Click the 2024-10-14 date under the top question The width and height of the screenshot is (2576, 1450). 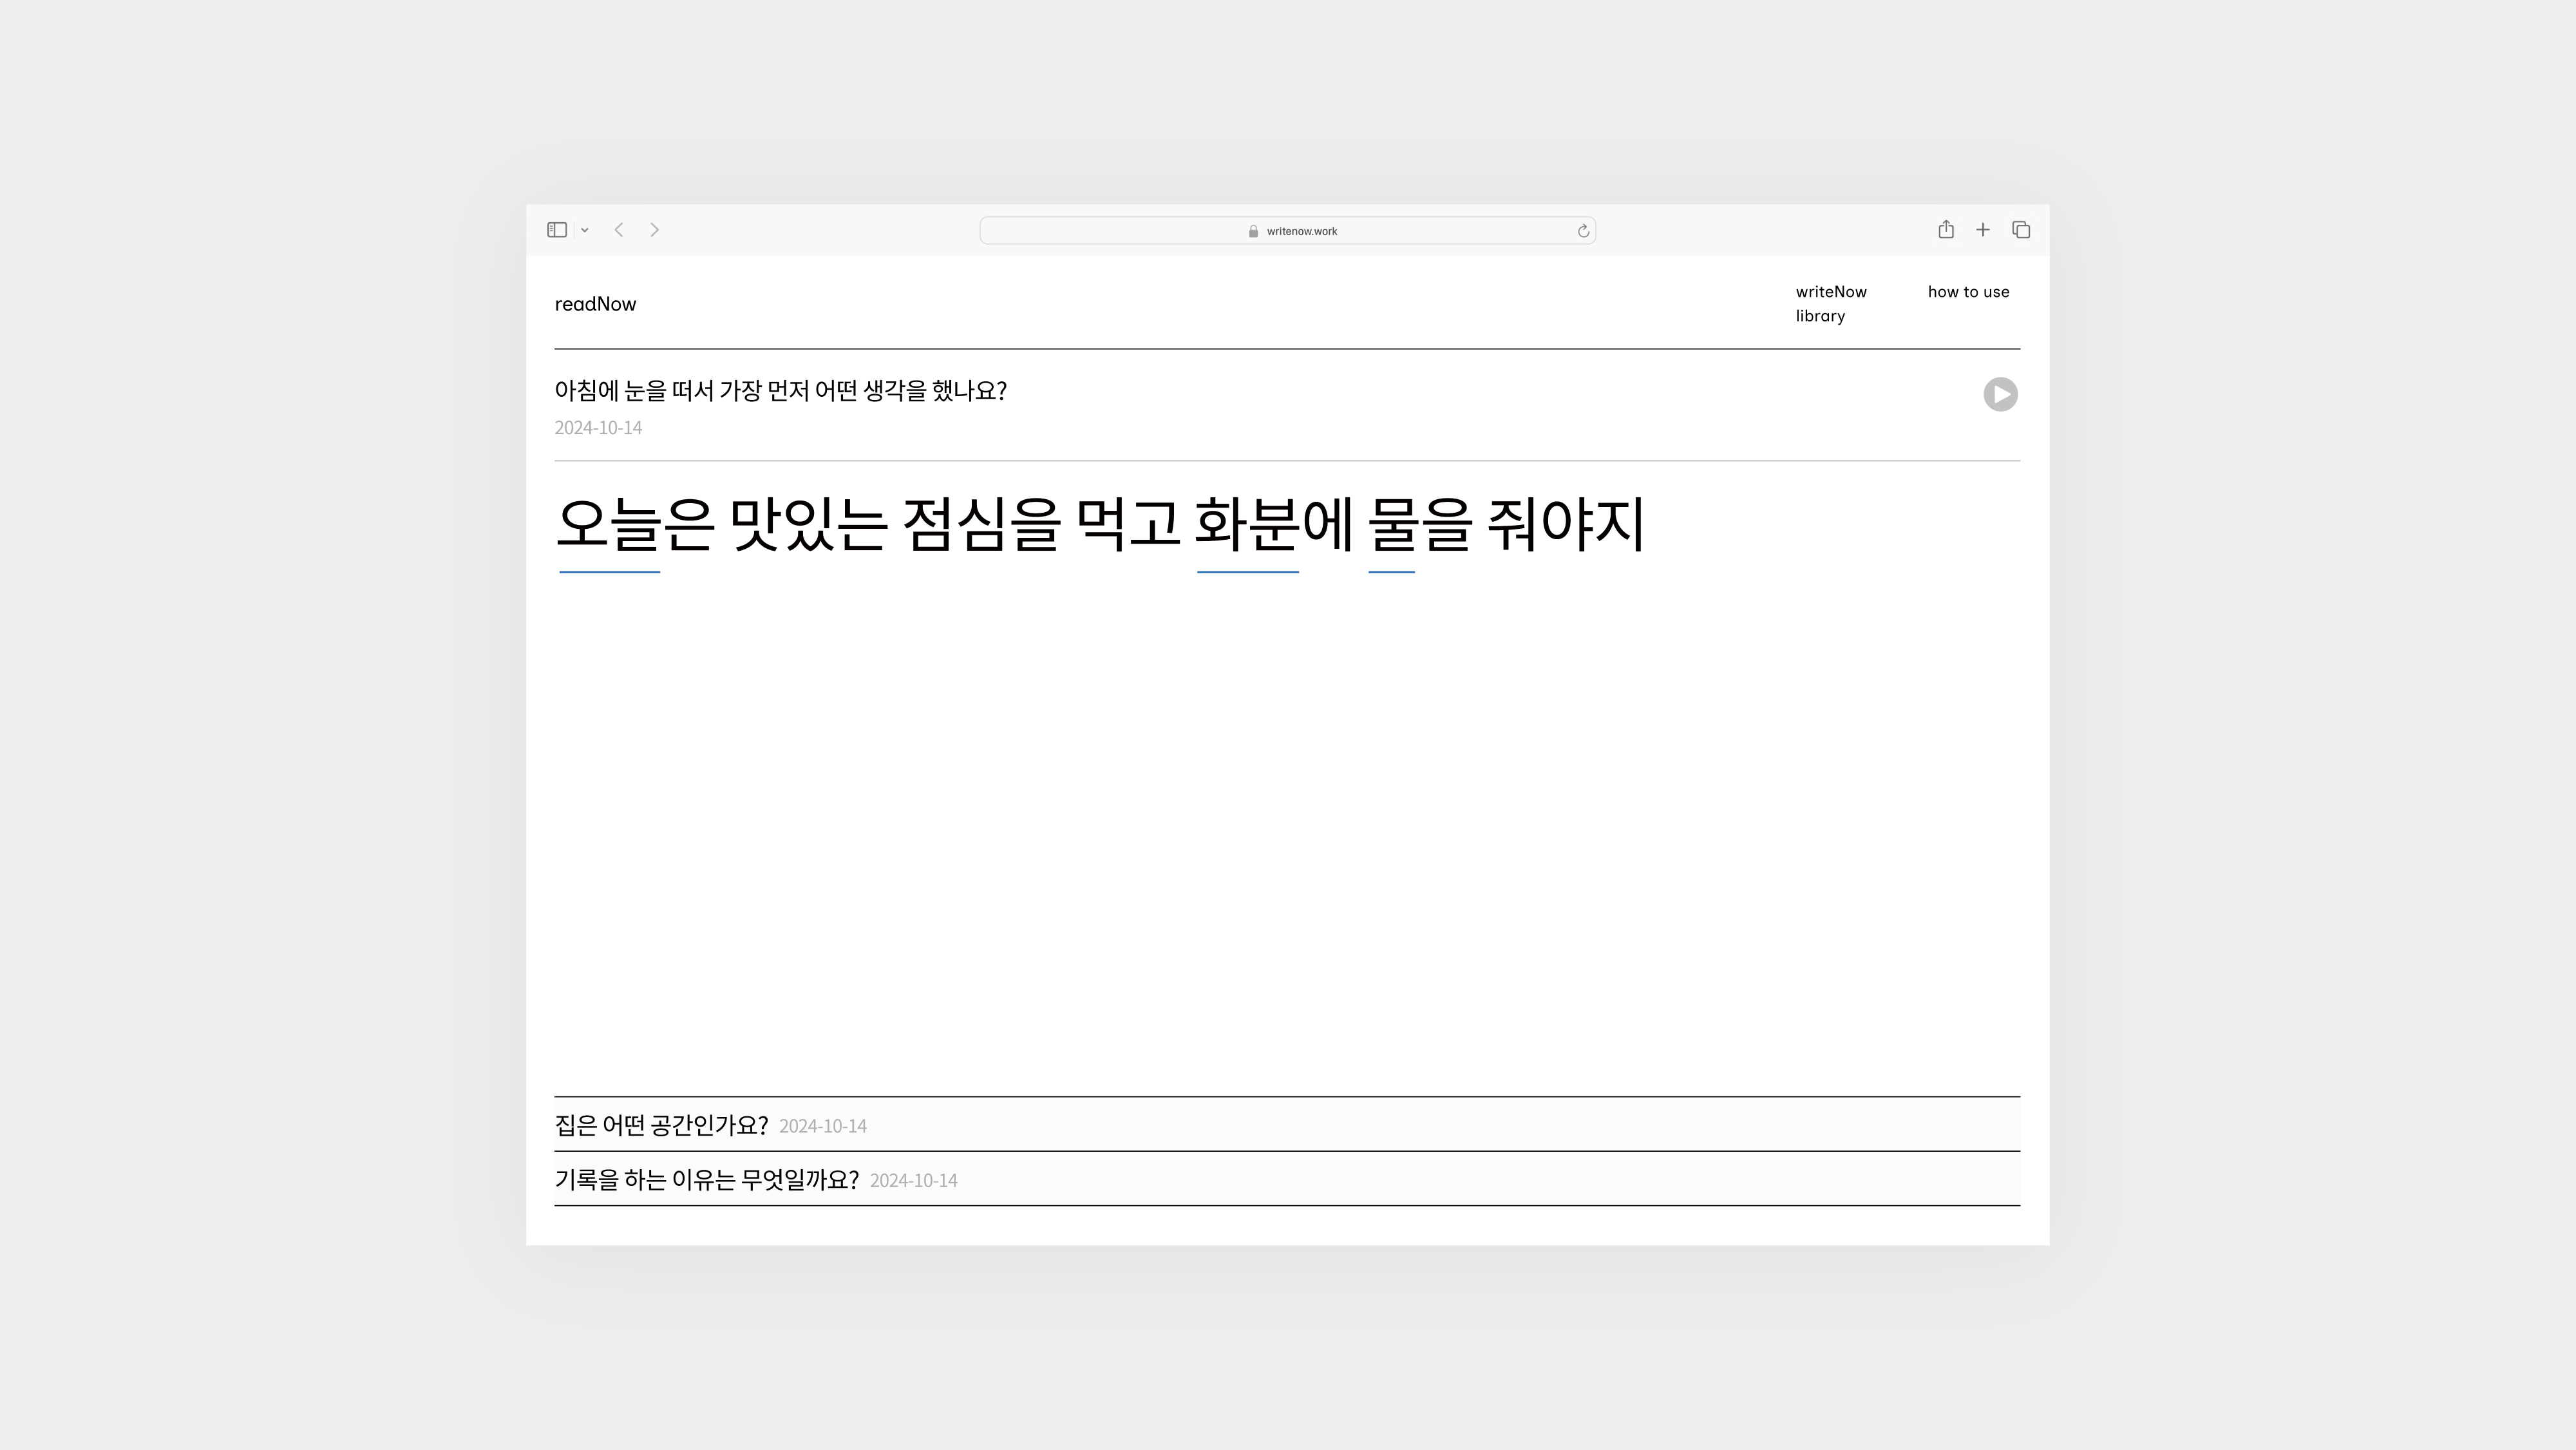[598, 428]
